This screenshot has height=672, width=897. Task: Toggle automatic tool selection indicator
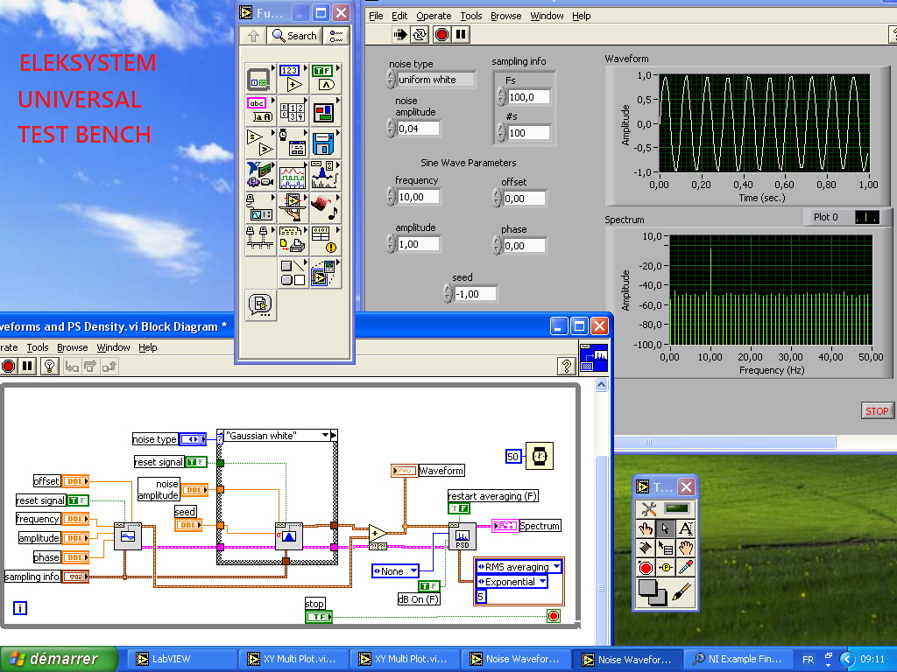point(675,508)
